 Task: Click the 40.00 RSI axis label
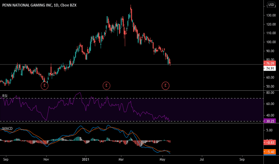click(x=270, y=115)
